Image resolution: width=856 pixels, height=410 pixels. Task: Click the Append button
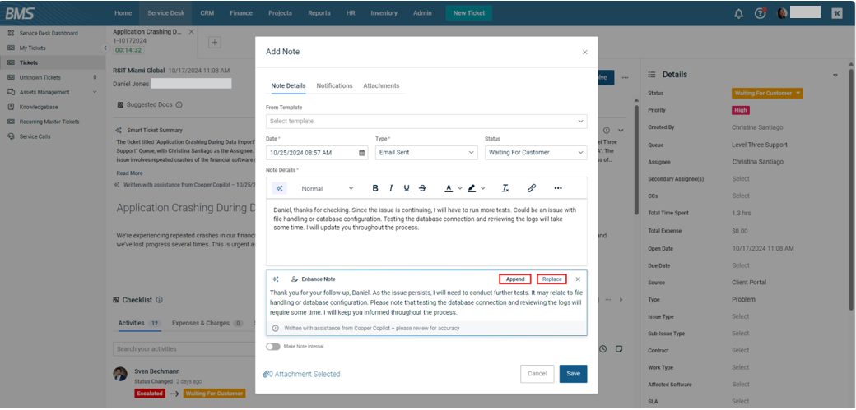[515, 279]
